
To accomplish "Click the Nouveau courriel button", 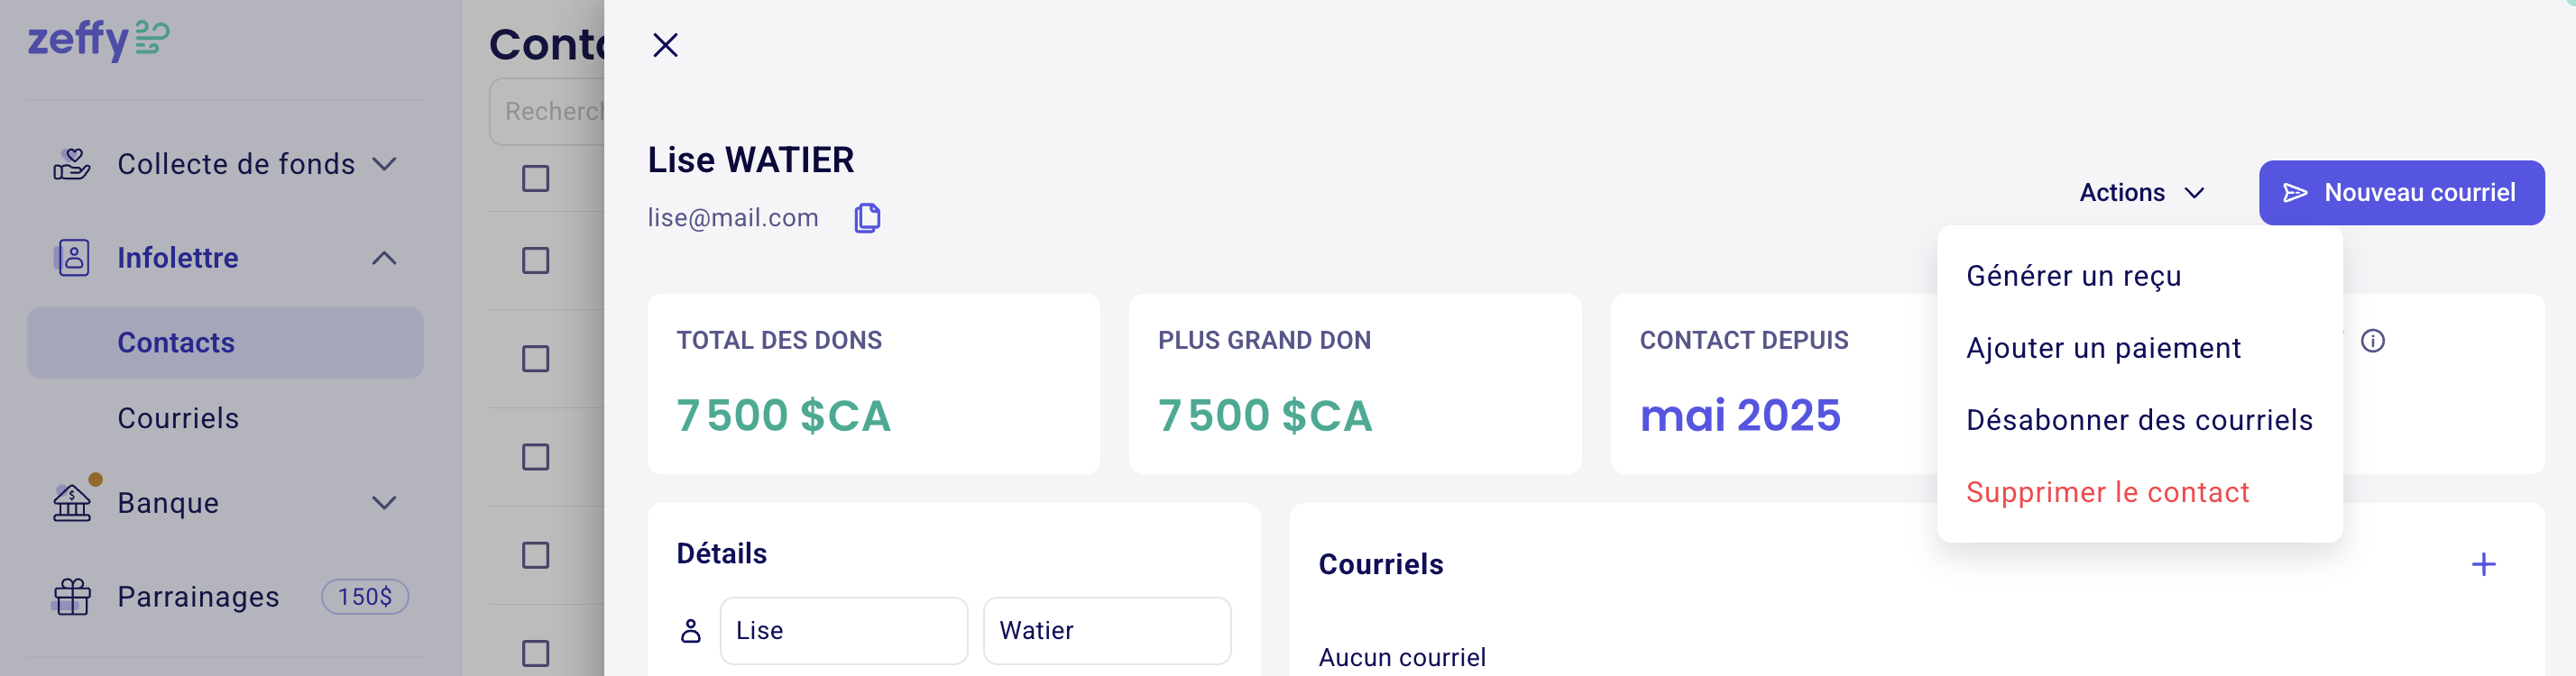I will pyautogui.click(x=2400, y=192).
